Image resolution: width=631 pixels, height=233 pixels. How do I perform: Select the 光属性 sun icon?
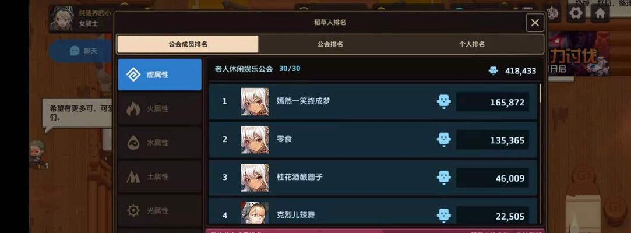pos(133,210)
